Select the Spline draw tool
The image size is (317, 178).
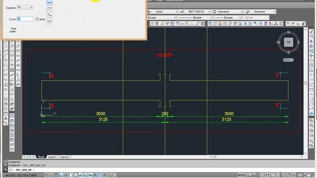point(5,70)
